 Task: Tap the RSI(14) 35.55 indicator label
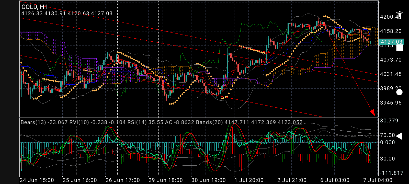click(145, 122)
